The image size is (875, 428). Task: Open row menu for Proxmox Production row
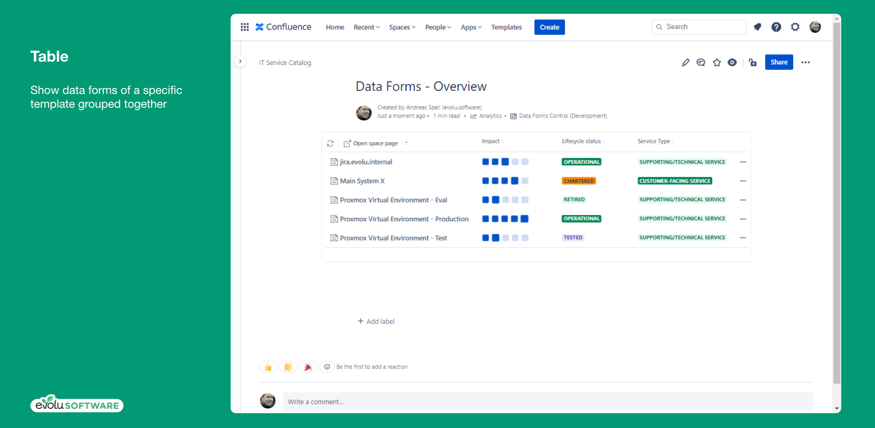[x=743, y=219]
